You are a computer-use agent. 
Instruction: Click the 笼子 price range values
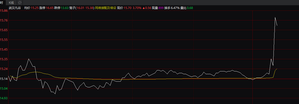pyautogui.click(x=85, y=8)
